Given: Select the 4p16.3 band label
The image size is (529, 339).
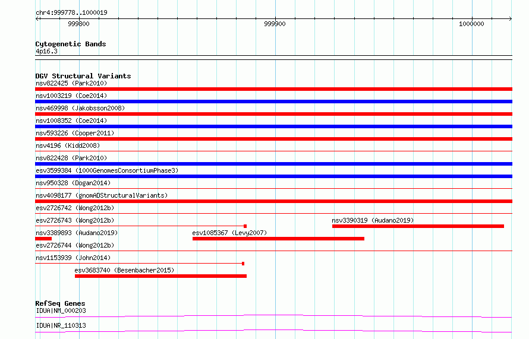Looking at the screenshot, I should coord(46,51).
